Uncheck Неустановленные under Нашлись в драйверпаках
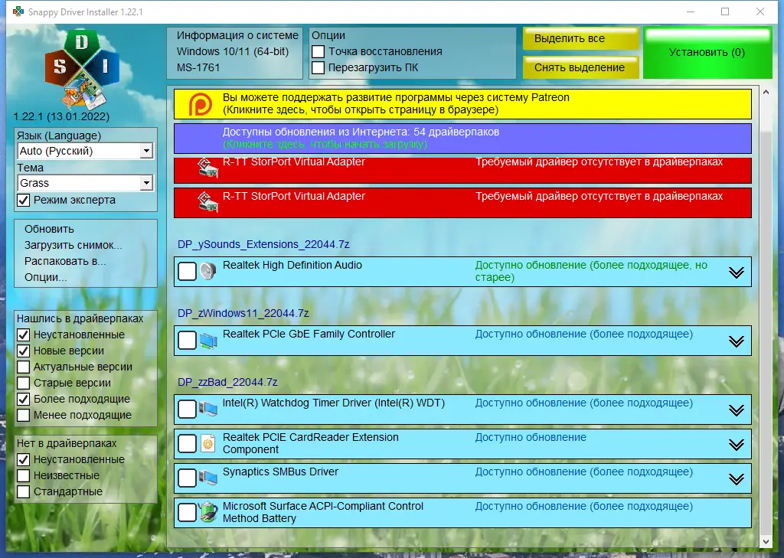Image resolution: width=784 pixels, height=558 pixels. coord(24,334)
